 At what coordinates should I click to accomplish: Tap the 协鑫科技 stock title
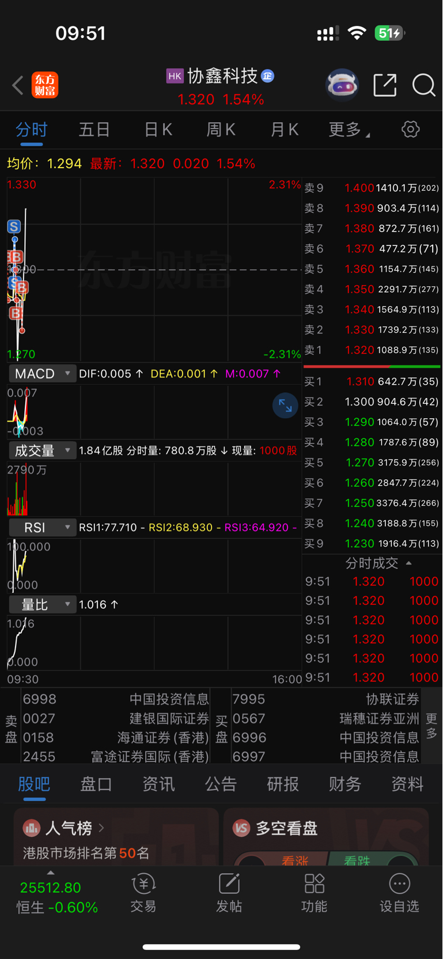pyautogui.click(x=222, y=76)
